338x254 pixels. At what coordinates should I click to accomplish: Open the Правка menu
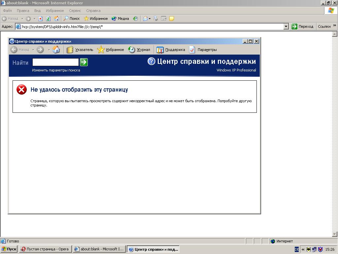tap(23, 11)
